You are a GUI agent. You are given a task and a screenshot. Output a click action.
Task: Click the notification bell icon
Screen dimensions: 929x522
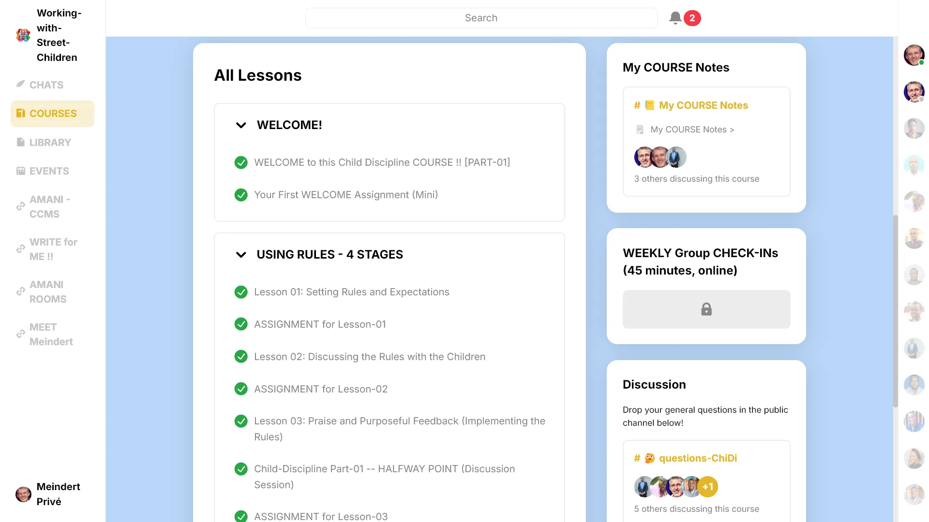pyautogui.click(x=675, y=18)
